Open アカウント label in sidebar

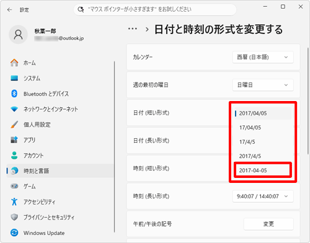pos(33,156)
